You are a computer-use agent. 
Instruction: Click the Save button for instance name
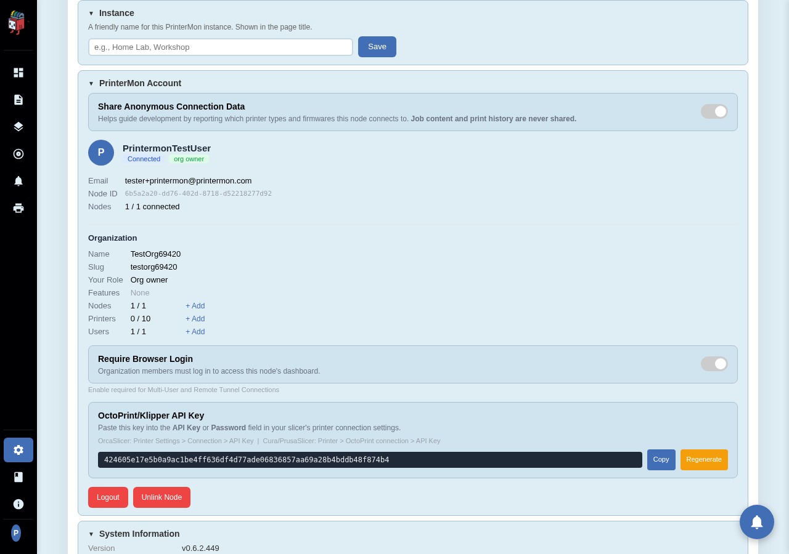[x=377, y=47]
